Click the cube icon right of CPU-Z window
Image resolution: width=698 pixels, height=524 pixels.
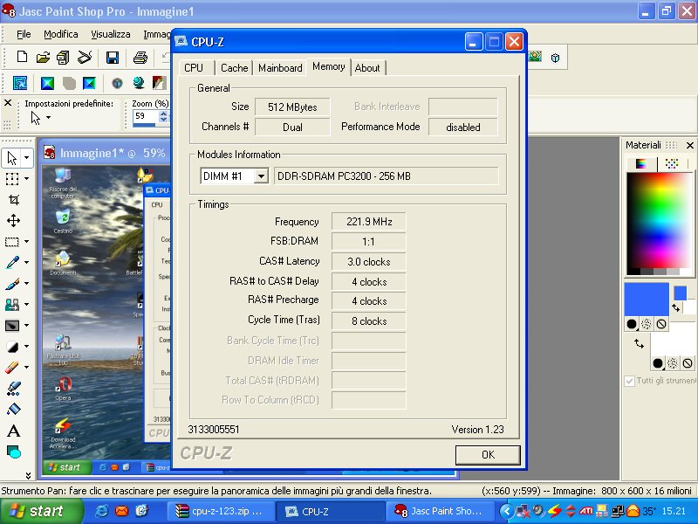555,58
